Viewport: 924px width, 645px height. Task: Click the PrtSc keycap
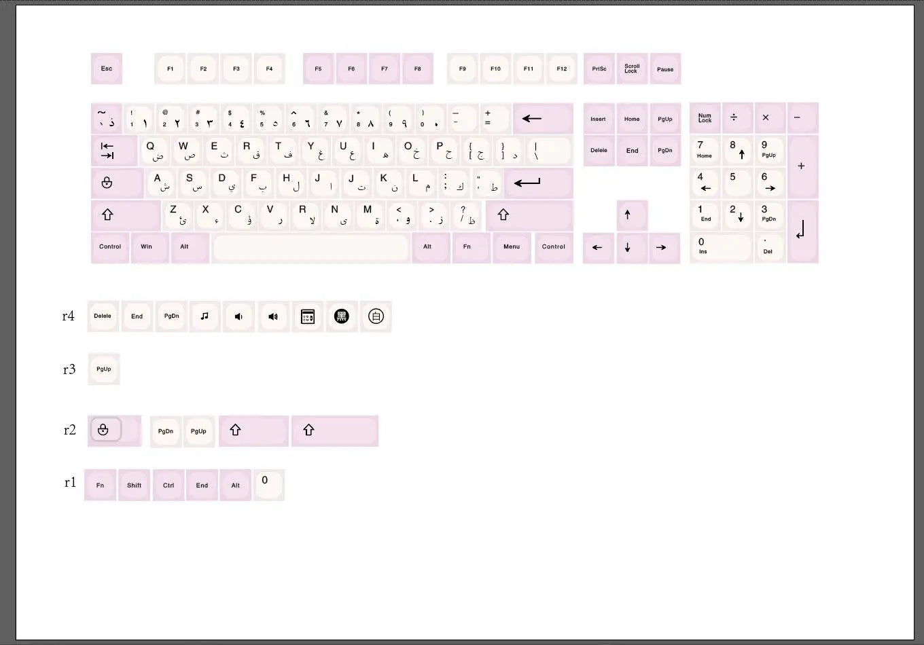[599, 69]
